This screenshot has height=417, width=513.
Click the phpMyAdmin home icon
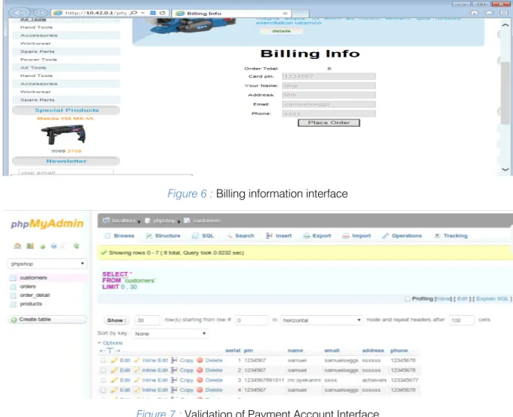[17, 246]
